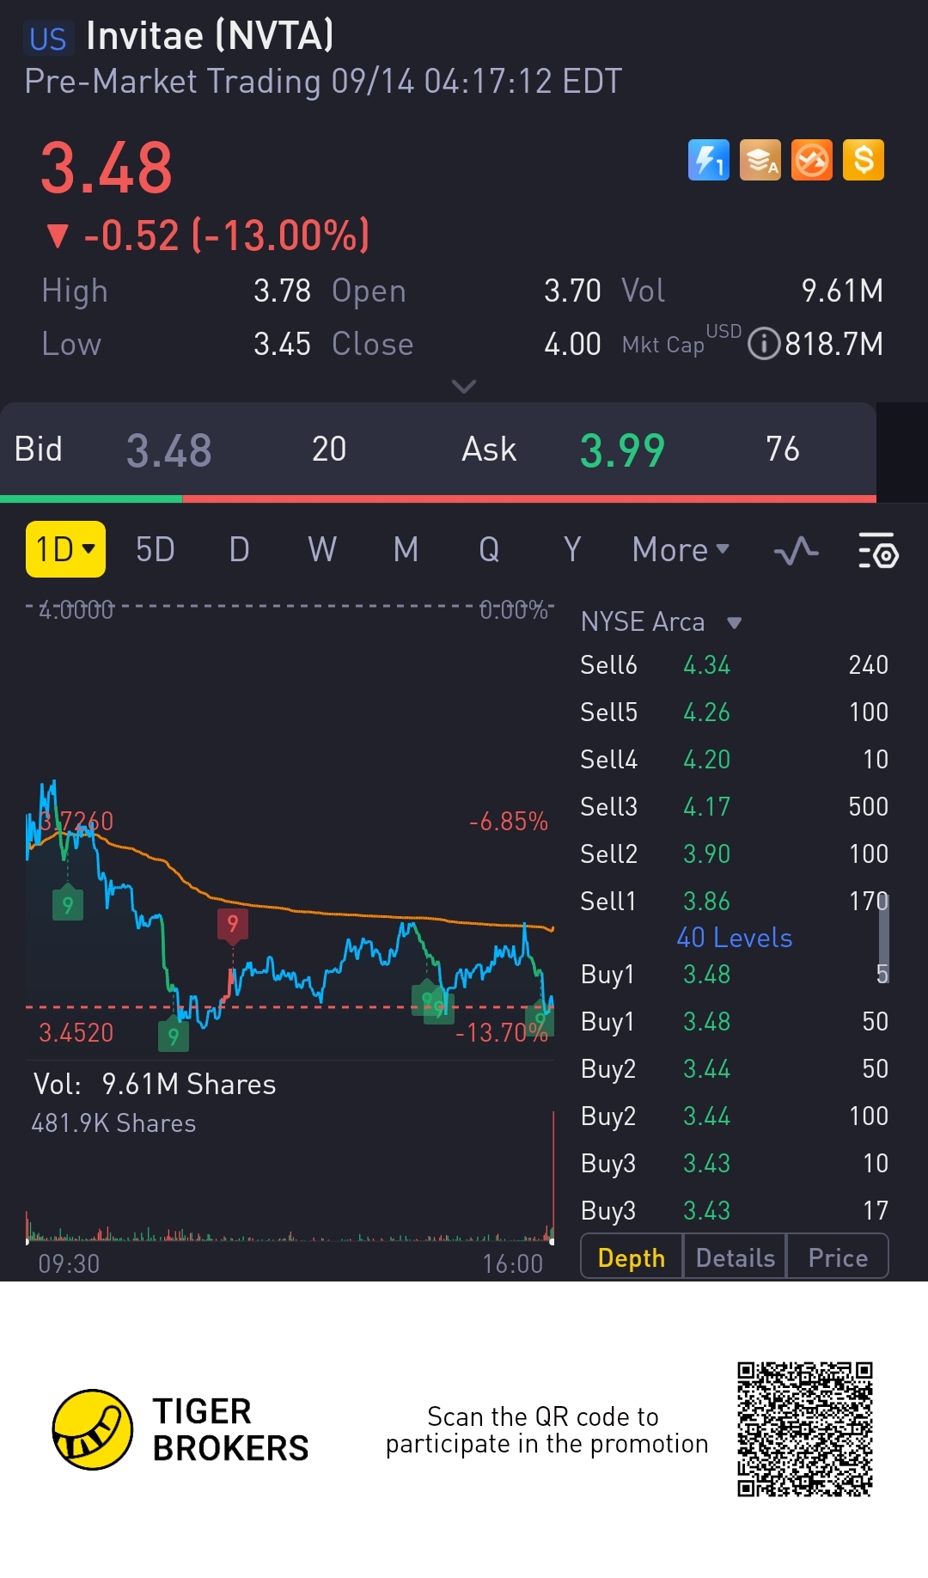Viewport: 928px width, 1578px height.
Task: Select Sell5 row at 4.26
Action: (735, 712)
